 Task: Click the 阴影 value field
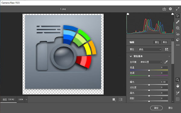point(164,98)
